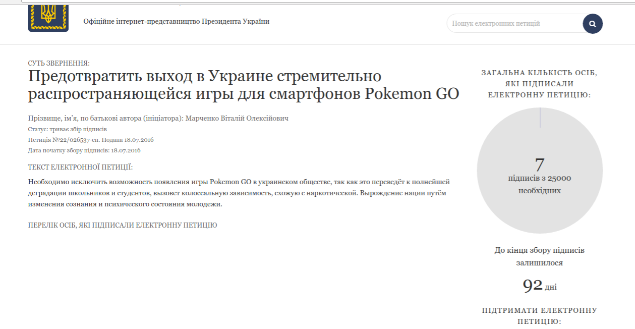Click petition number №22/026537-еп line

[91, 140]
